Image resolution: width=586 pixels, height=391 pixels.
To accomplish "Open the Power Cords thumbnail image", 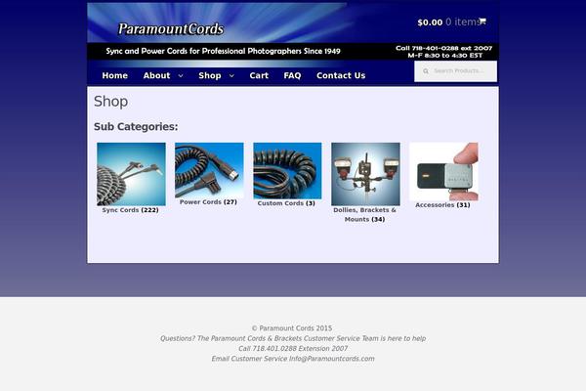I will click(209, 170).
